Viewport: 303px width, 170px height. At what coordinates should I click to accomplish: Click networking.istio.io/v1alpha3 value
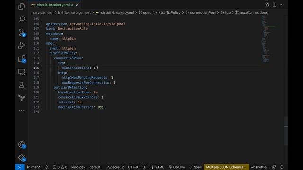point(98,24)
